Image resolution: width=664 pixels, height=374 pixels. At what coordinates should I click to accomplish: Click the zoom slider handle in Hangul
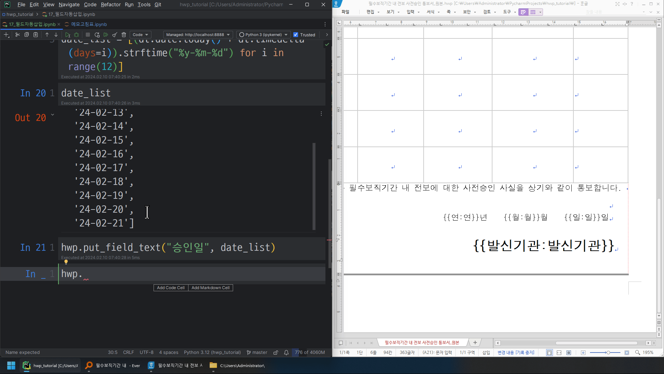pyautogui.click(x=608, y=353)
